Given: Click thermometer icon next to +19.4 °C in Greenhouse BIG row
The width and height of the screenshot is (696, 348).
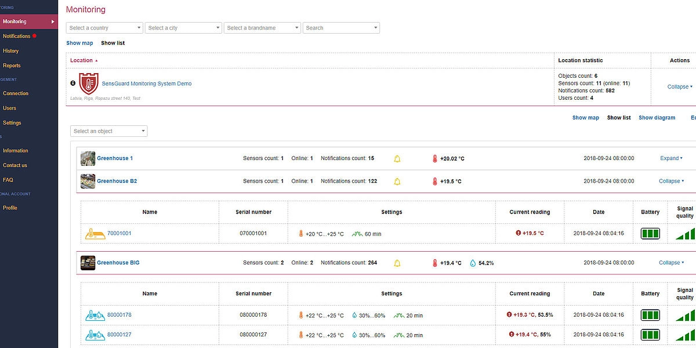Looking at the screenshot, I should tap(435, 263).
